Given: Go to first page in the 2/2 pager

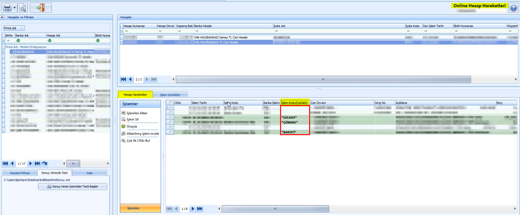Looking at the screenshot, I should coord(123,79).
